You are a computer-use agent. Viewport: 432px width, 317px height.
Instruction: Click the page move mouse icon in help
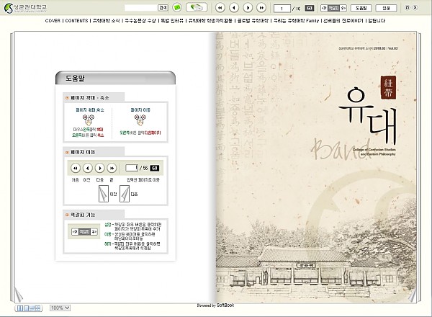[x=140, y=120]
